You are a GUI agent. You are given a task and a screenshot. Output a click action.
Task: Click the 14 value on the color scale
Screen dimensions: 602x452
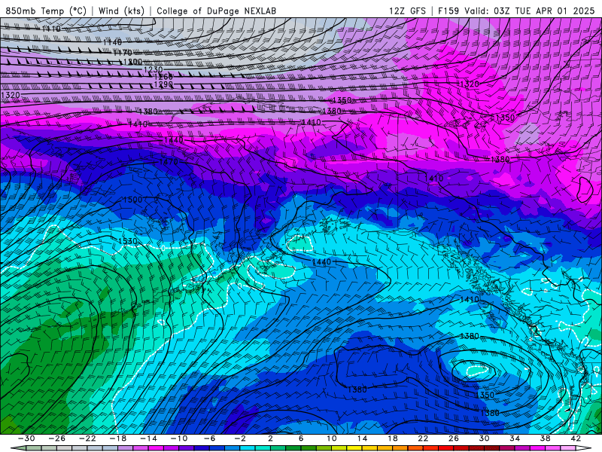(362, 438)
